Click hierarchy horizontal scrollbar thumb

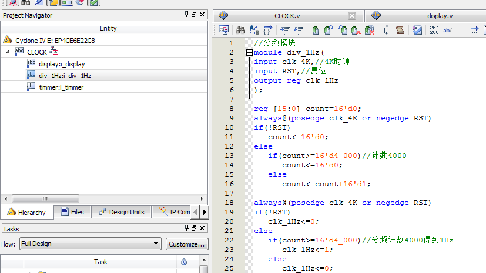45,198
